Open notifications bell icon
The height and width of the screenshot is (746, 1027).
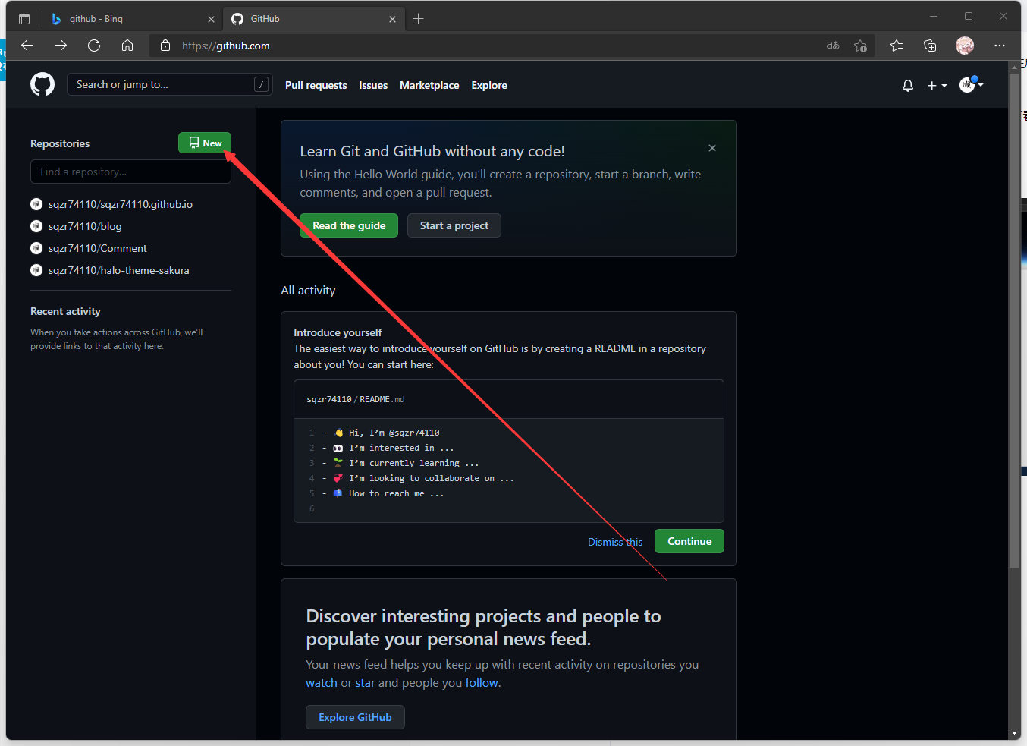coord(908,86)
